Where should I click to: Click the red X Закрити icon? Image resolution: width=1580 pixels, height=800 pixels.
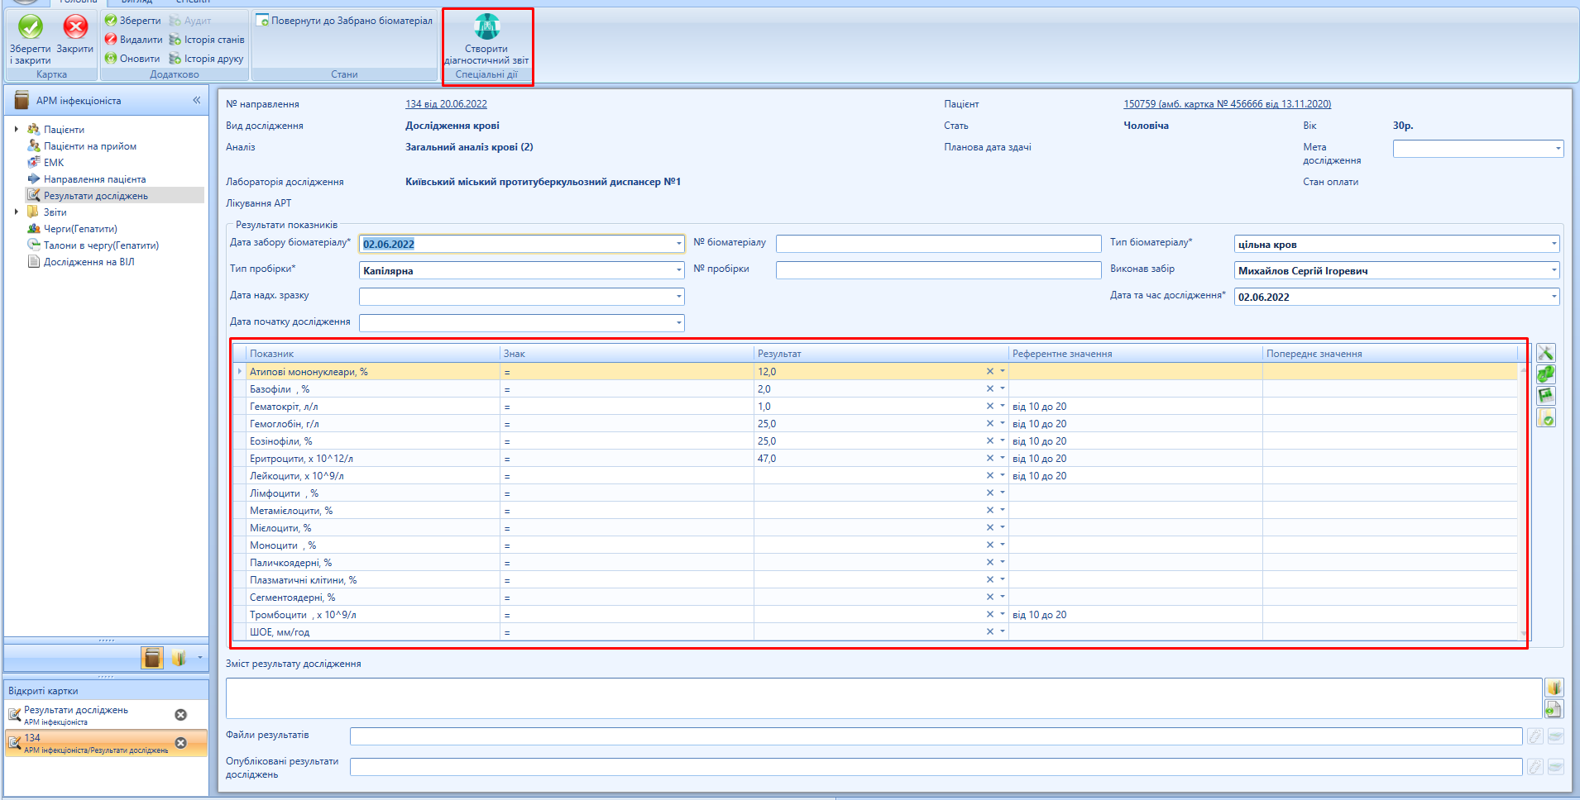(x=75, y=27)
